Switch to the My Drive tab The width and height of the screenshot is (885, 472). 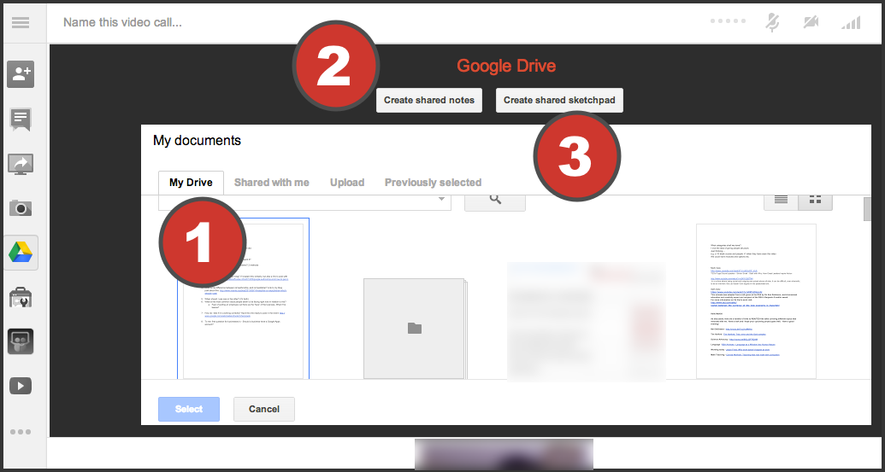(191, 183)
